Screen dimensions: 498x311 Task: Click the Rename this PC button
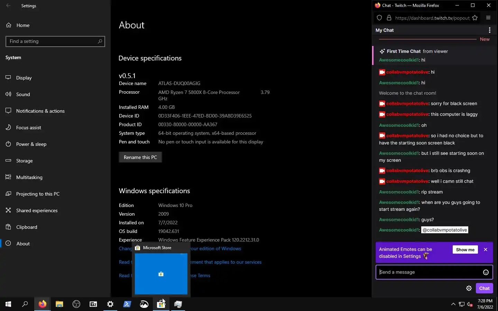tap(140, 157)
